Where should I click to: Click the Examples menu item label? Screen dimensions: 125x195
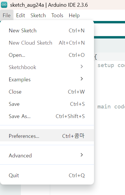(x=20, y=80)
